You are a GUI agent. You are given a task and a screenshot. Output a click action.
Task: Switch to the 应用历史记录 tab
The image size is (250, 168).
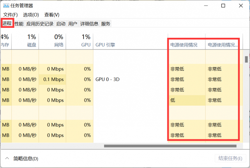click(x=40, y=24)
